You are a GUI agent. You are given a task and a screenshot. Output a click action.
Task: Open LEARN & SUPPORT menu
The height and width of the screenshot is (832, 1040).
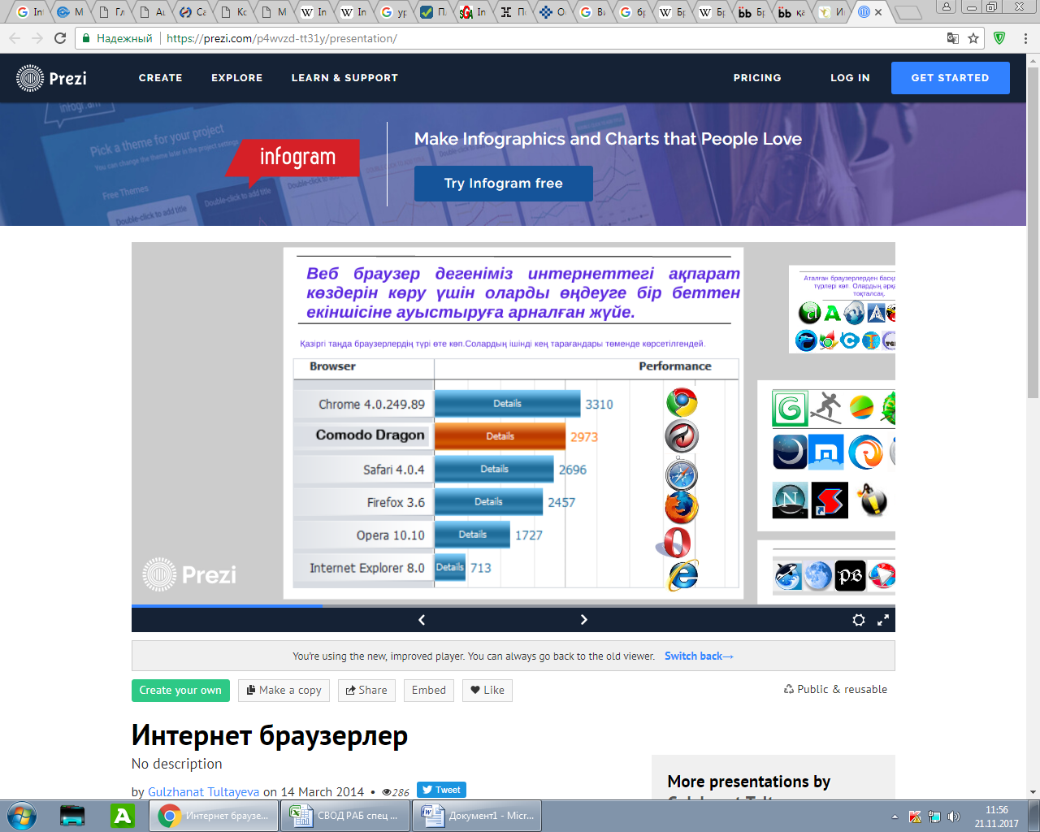pyautogui.click(x=344, y=78)
